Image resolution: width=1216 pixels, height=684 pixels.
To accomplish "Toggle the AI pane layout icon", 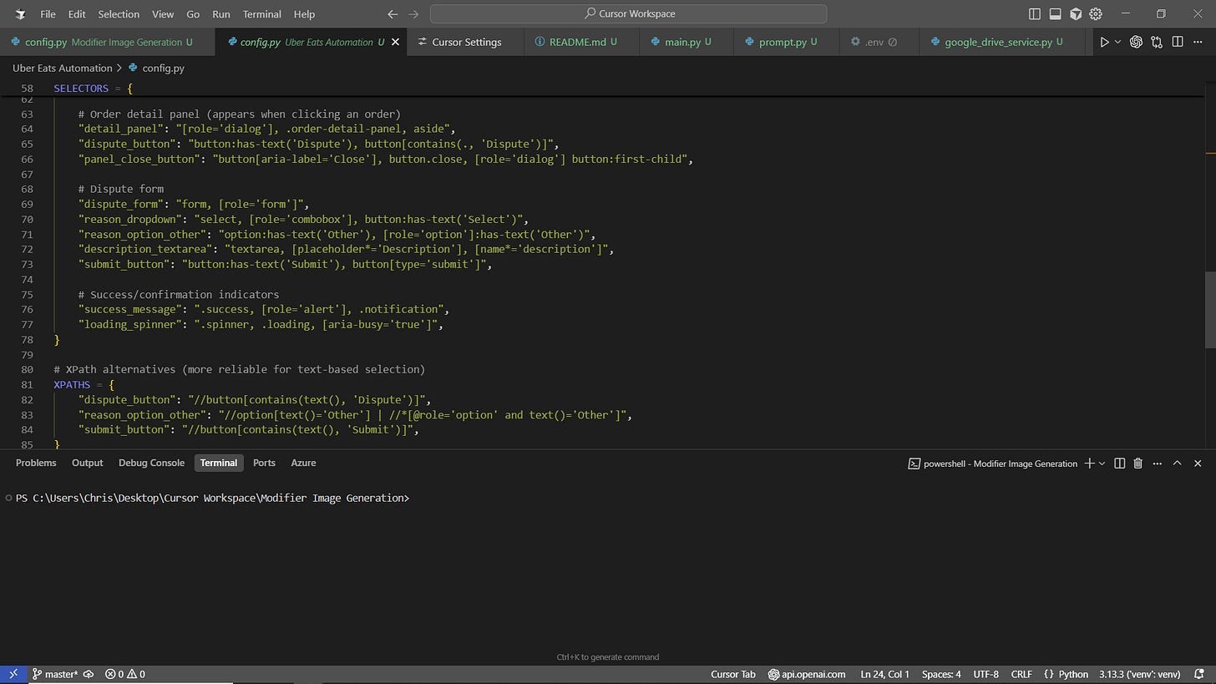I will [x=1076, y=14].
